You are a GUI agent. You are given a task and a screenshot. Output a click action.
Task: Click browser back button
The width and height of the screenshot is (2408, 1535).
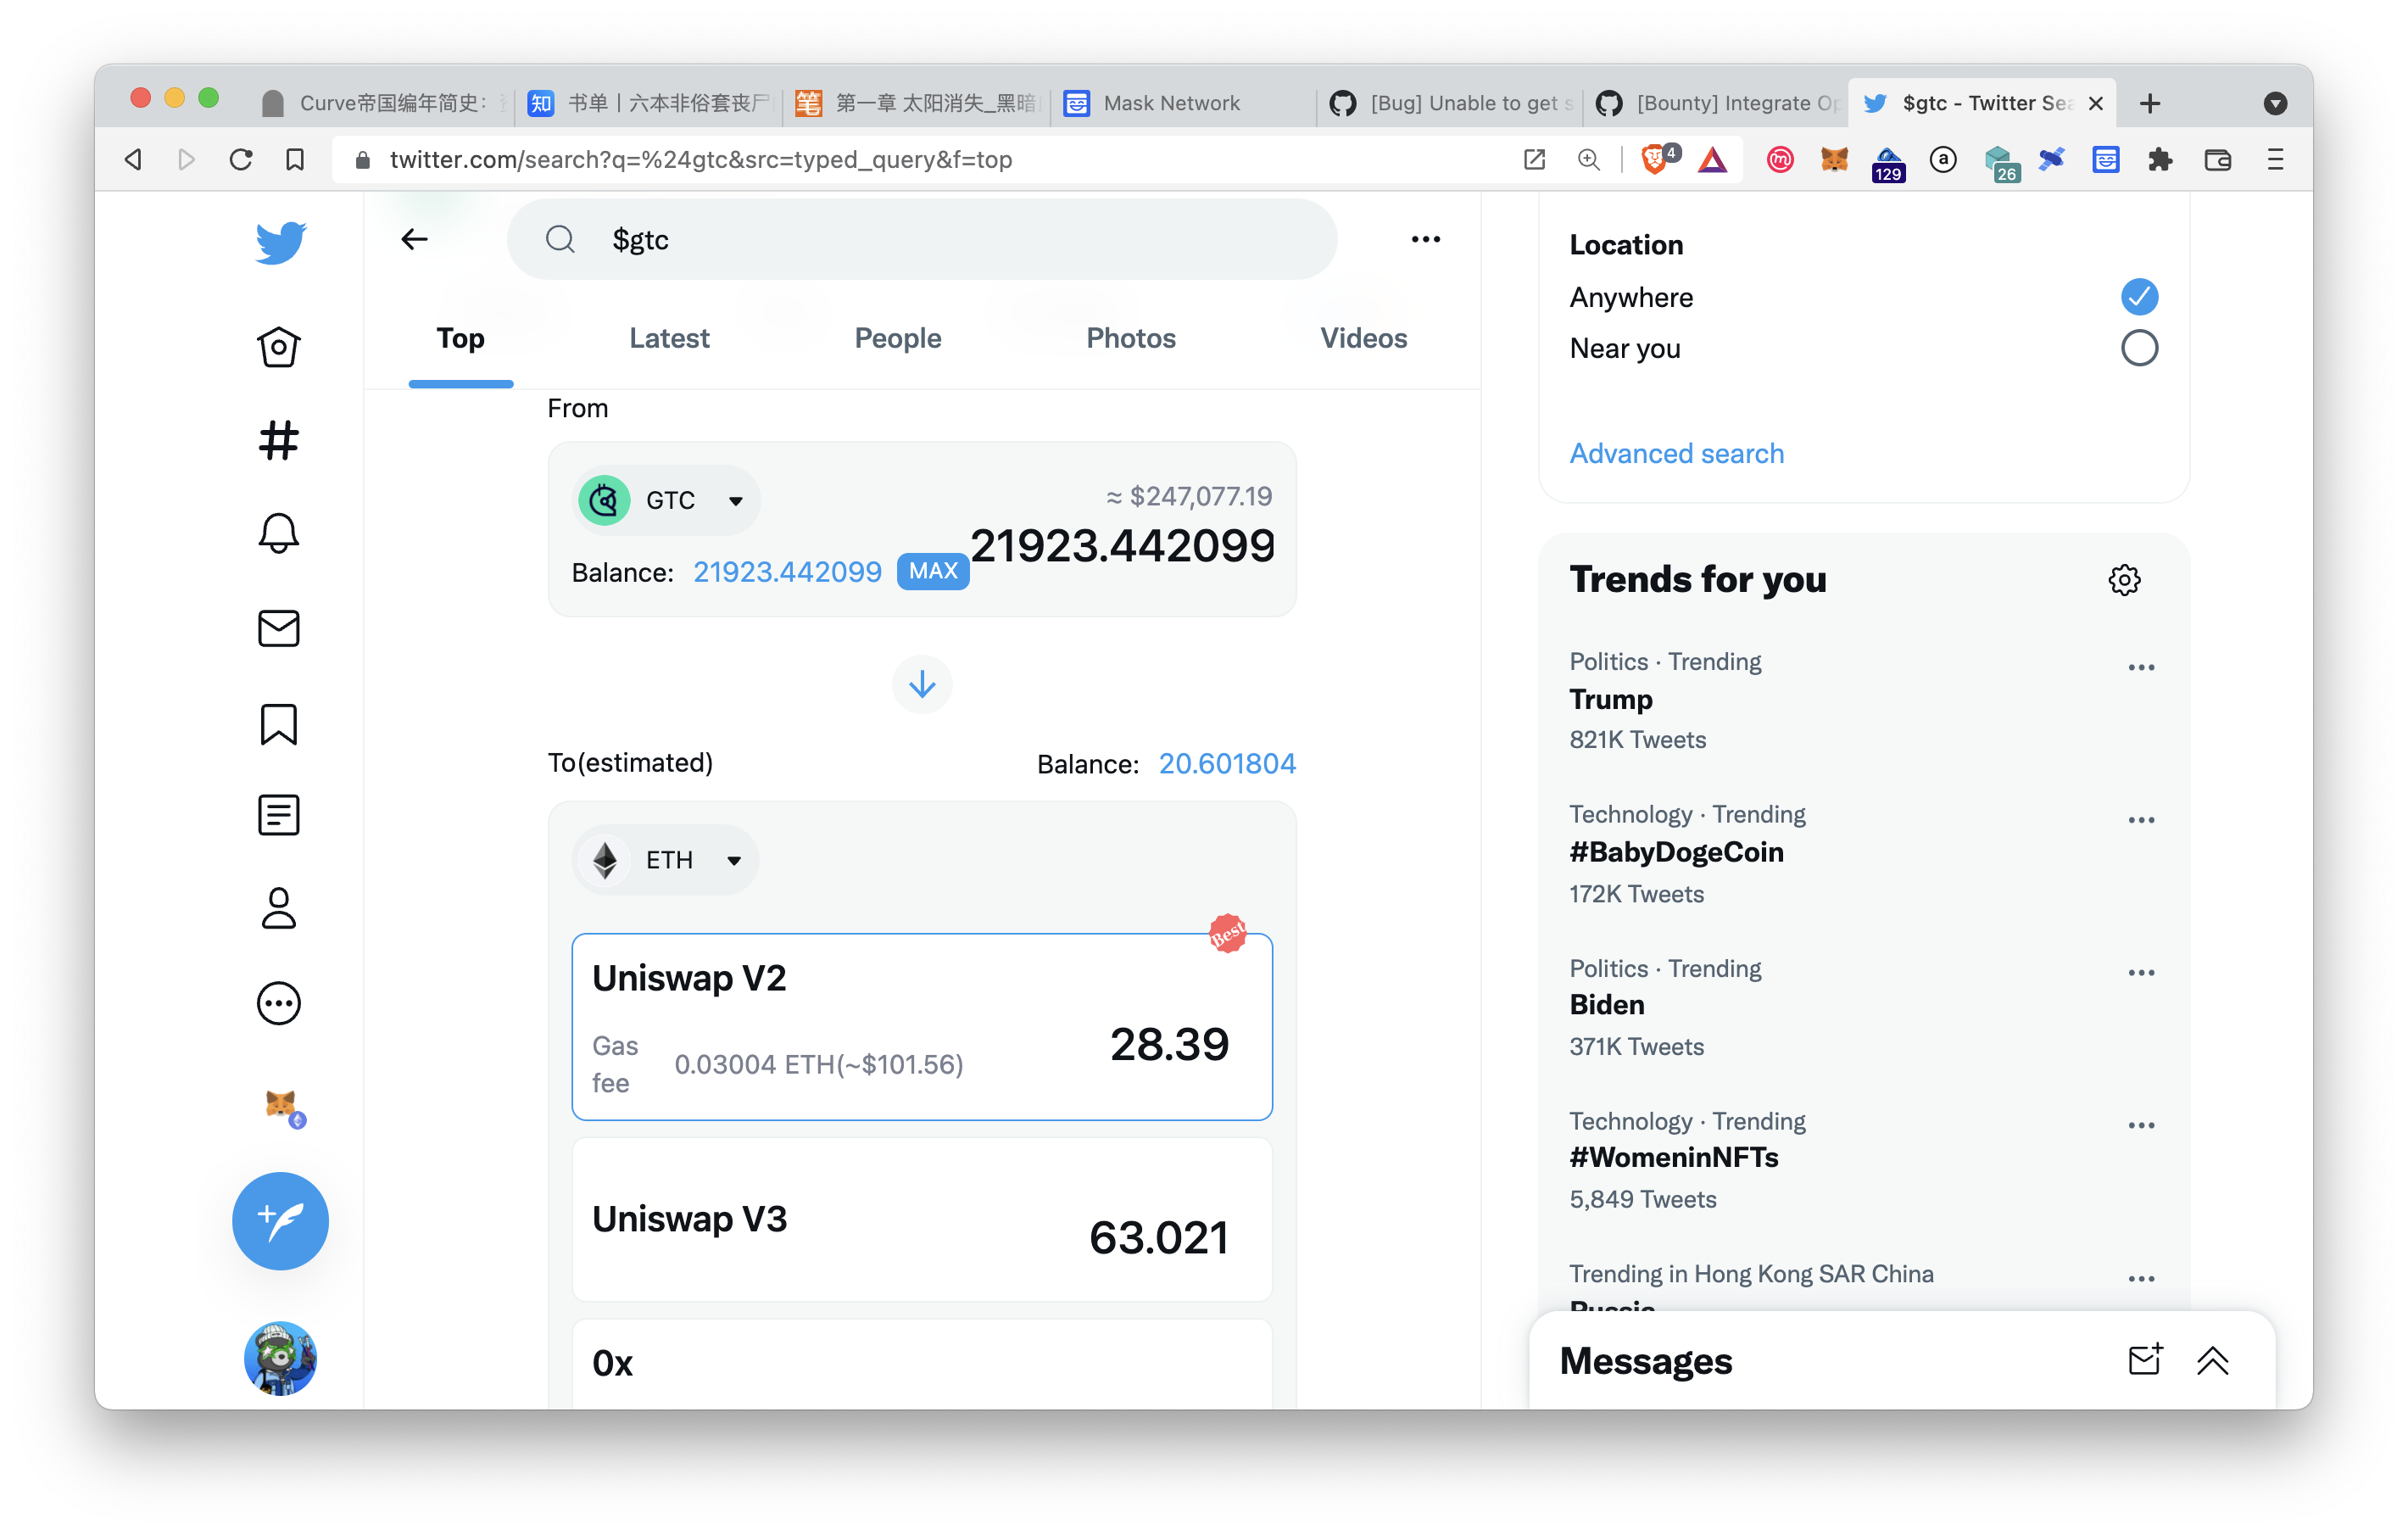(x=133, y=159)
